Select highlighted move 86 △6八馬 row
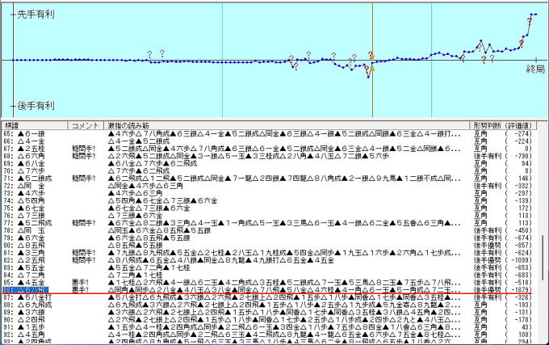This screenshot has height=345, width=549. [x=32, y=288]
